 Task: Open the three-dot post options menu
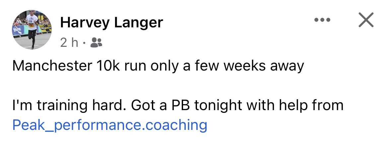click(x=322, y=20)
